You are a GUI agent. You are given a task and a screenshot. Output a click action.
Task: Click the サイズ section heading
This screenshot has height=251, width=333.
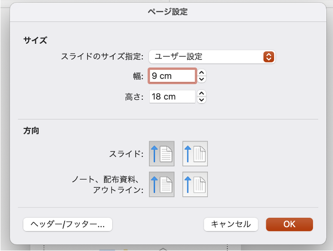point(35,40)
